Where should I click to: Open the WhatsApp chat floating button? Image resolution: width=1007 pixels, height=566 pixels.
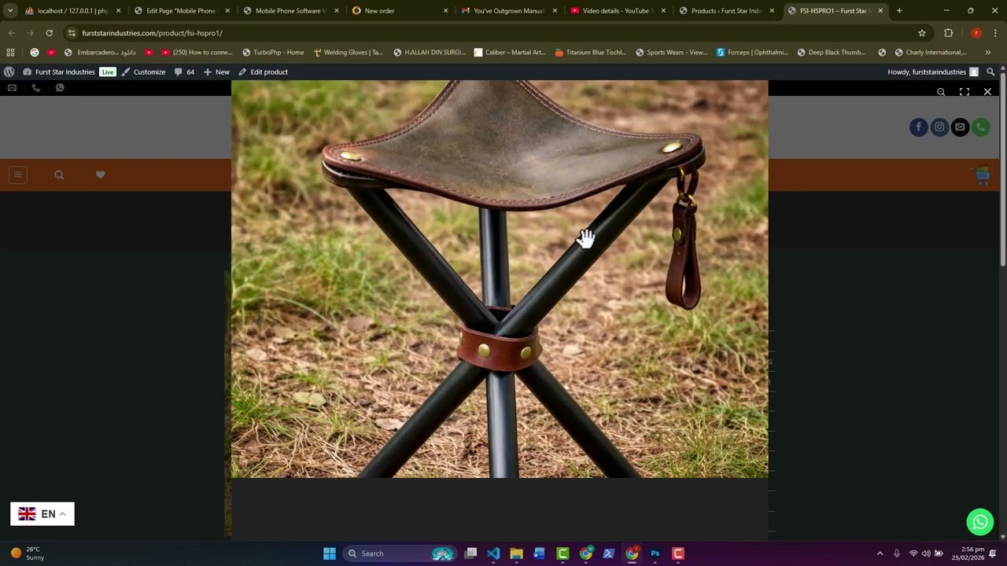(x=980, y=522)
